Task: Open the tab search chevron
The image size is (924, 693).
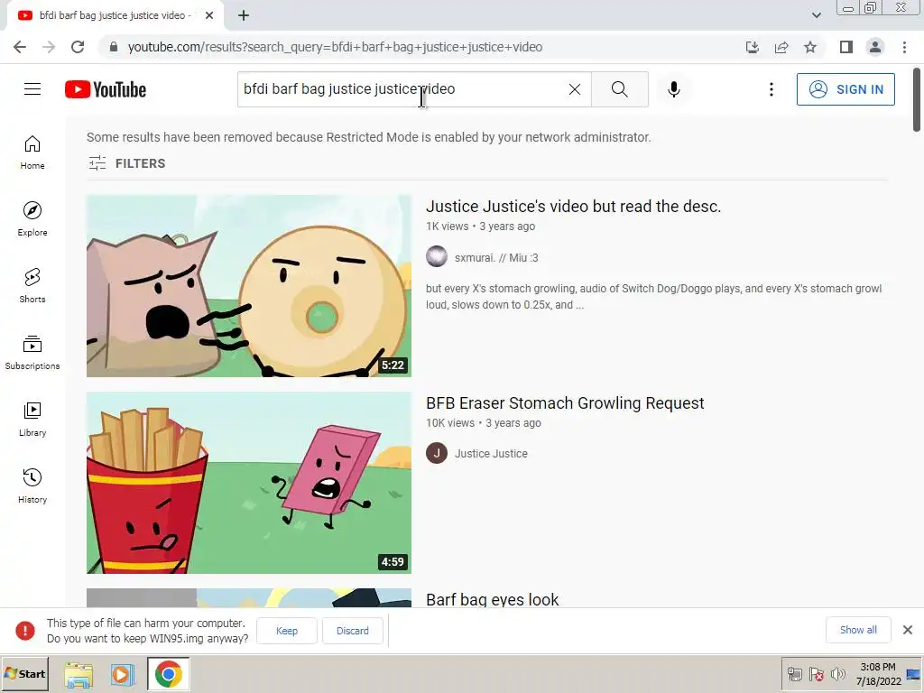Action: tap(816, 15)
